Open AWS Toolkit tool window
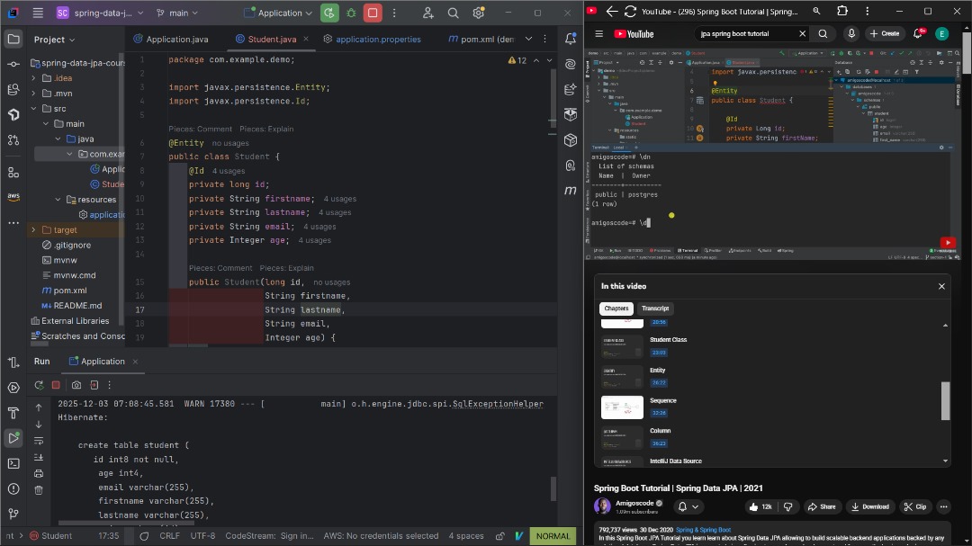The height and width of the screenshot is (546, 972). click(13, 196)
